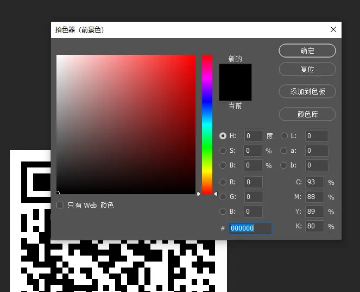Click the hex color input field

coord(250,228)
